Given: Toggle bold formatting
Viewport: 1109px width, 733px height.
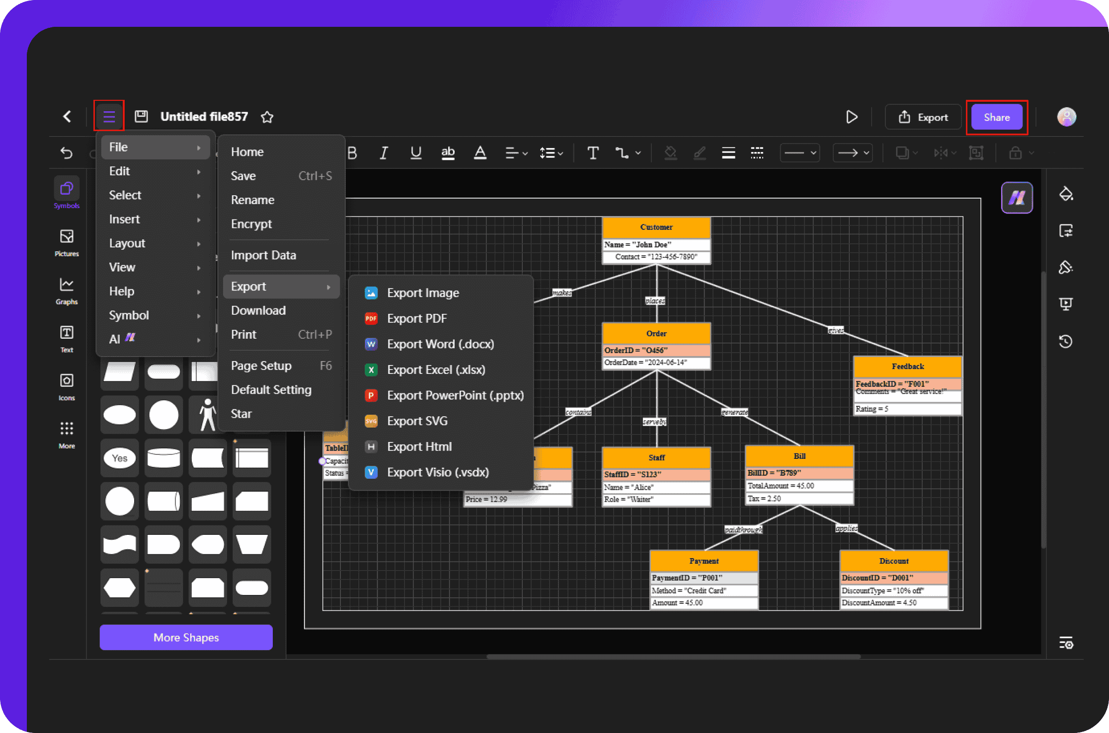Looking at the screenshot, I should tap(352, 153).
